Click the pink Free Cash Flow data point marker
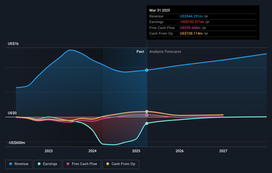This screenshot has height=173, width=272. (x=147, y=115)
